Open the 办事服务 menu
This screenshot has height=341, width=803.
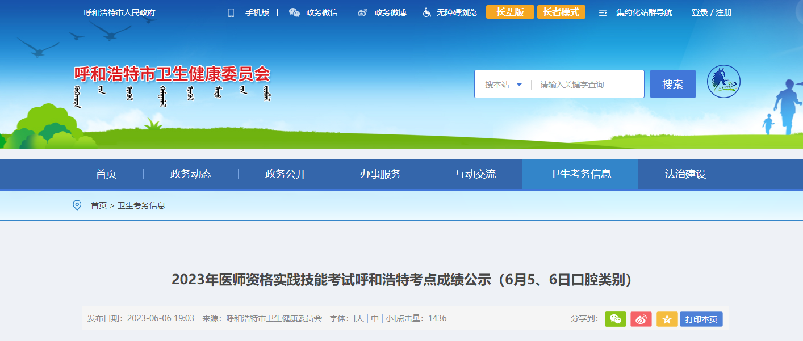click(x=380, y=174)
